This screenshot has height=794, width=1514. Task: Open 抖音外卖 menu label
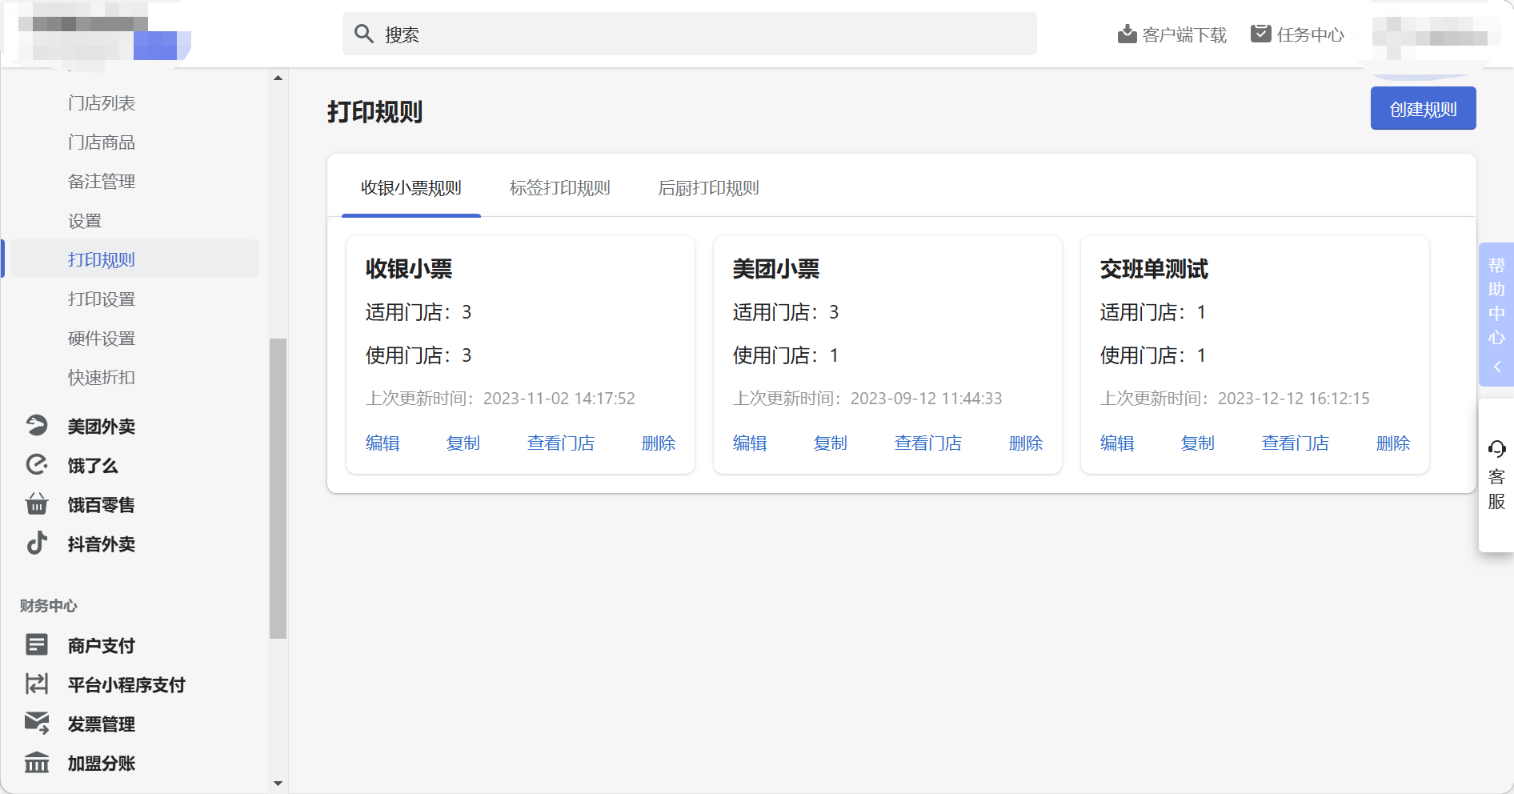[x=102, y=543]
